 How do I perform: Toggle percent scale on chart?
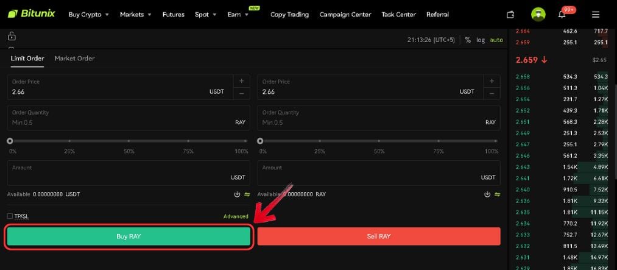point(468,40)
